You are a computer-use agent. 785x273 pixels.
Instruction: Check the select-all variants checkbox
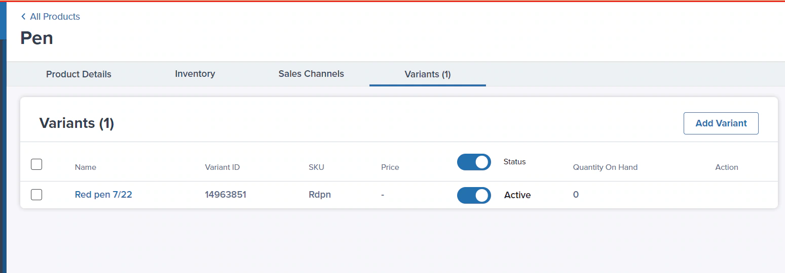36,164
